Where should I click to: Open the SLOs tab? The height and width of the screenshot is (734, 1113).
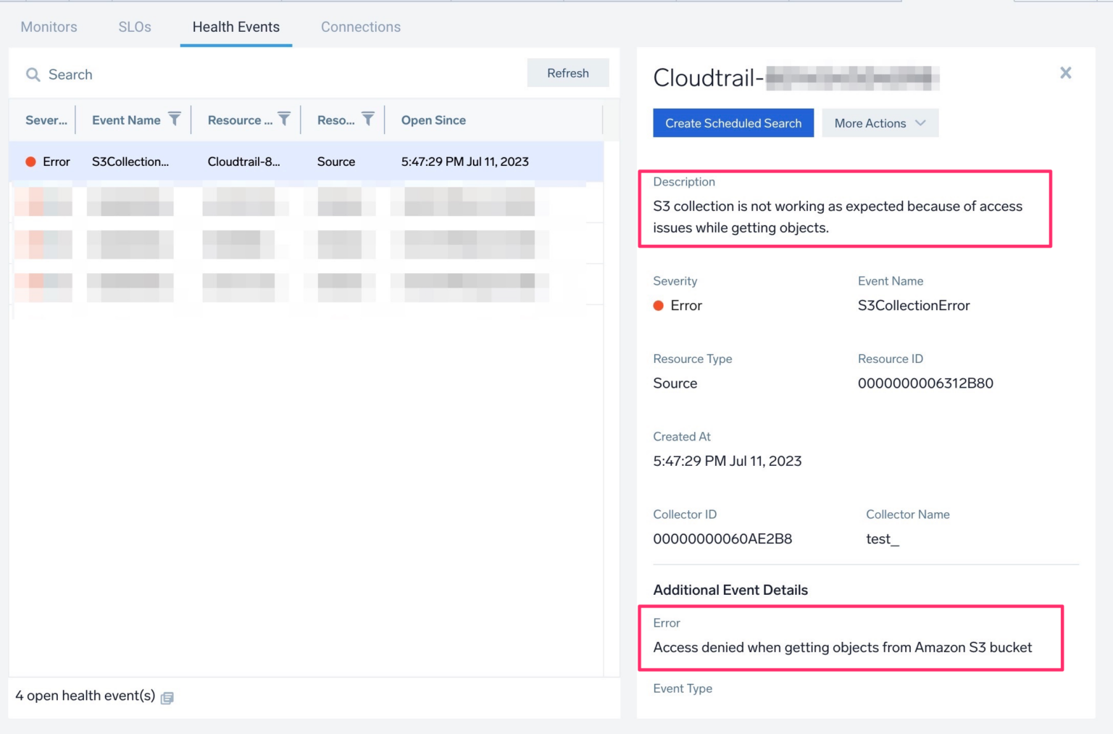point(134,27)
